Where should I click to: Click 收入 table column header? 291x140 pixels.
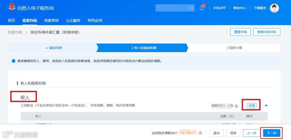click(x=39, y=116)
